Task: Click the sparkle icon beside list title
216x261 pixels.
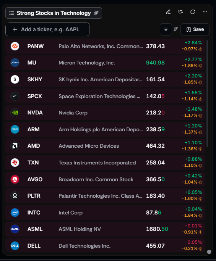Action: point(96,13)
